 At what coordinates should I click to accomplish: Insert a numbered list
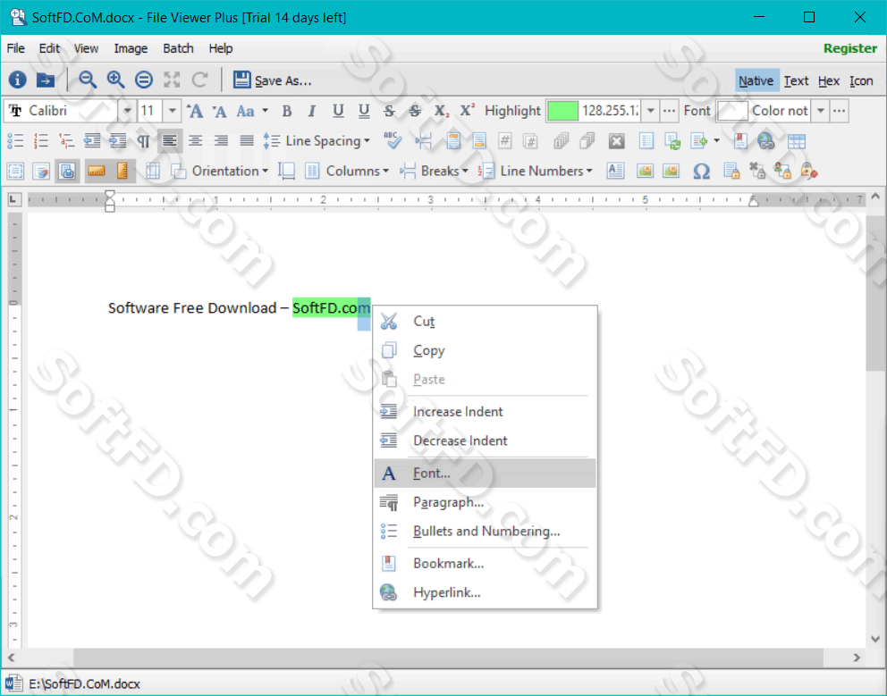[x=41, y=141]
